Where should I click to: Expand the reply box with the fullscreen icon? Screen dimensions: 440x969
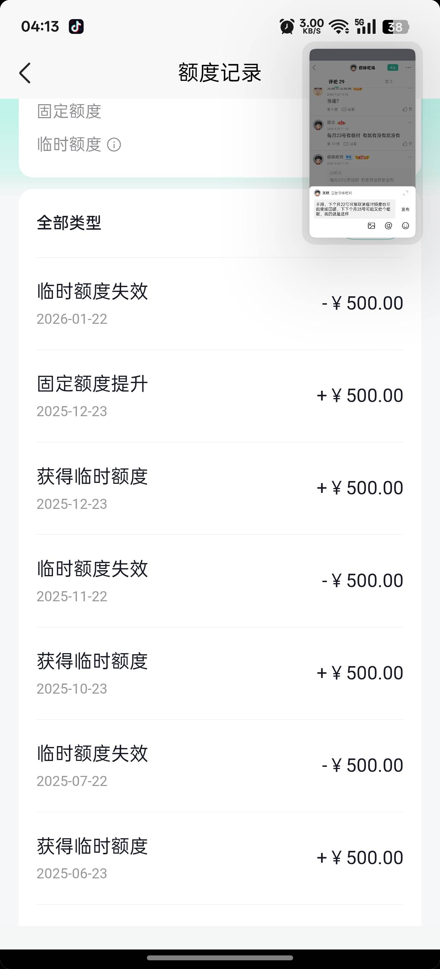pos(406,193)
